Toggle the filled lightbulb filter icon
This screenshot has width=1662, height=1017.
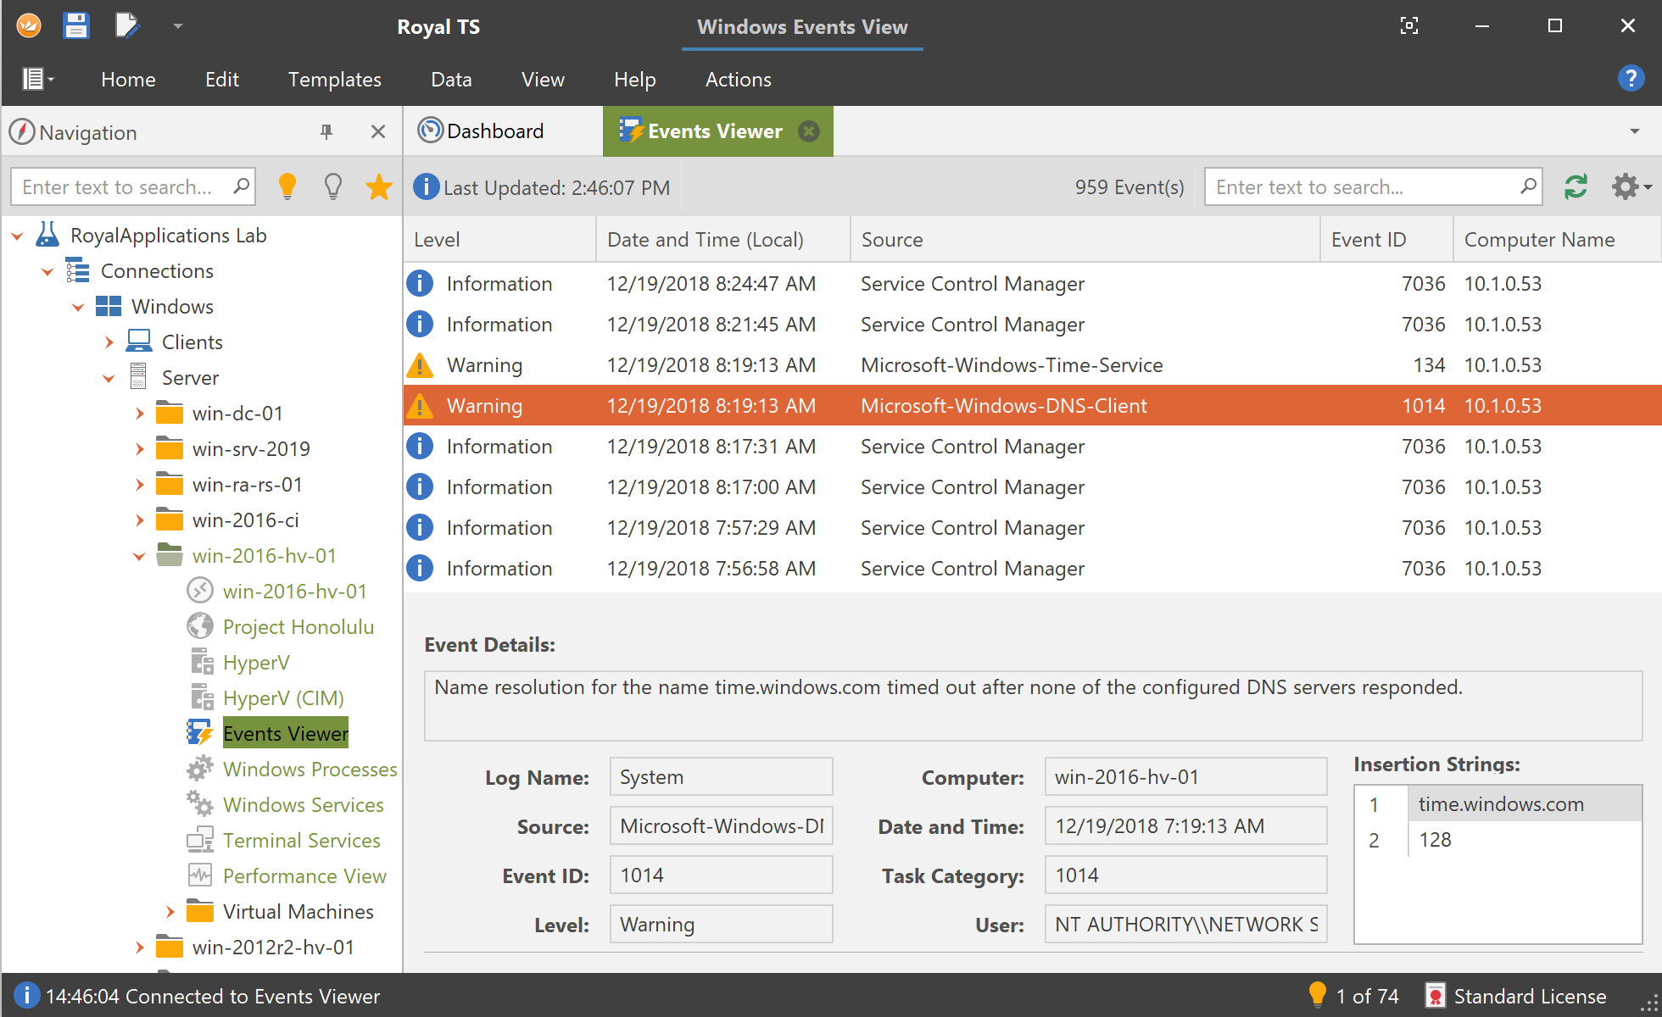click(287, 186)
